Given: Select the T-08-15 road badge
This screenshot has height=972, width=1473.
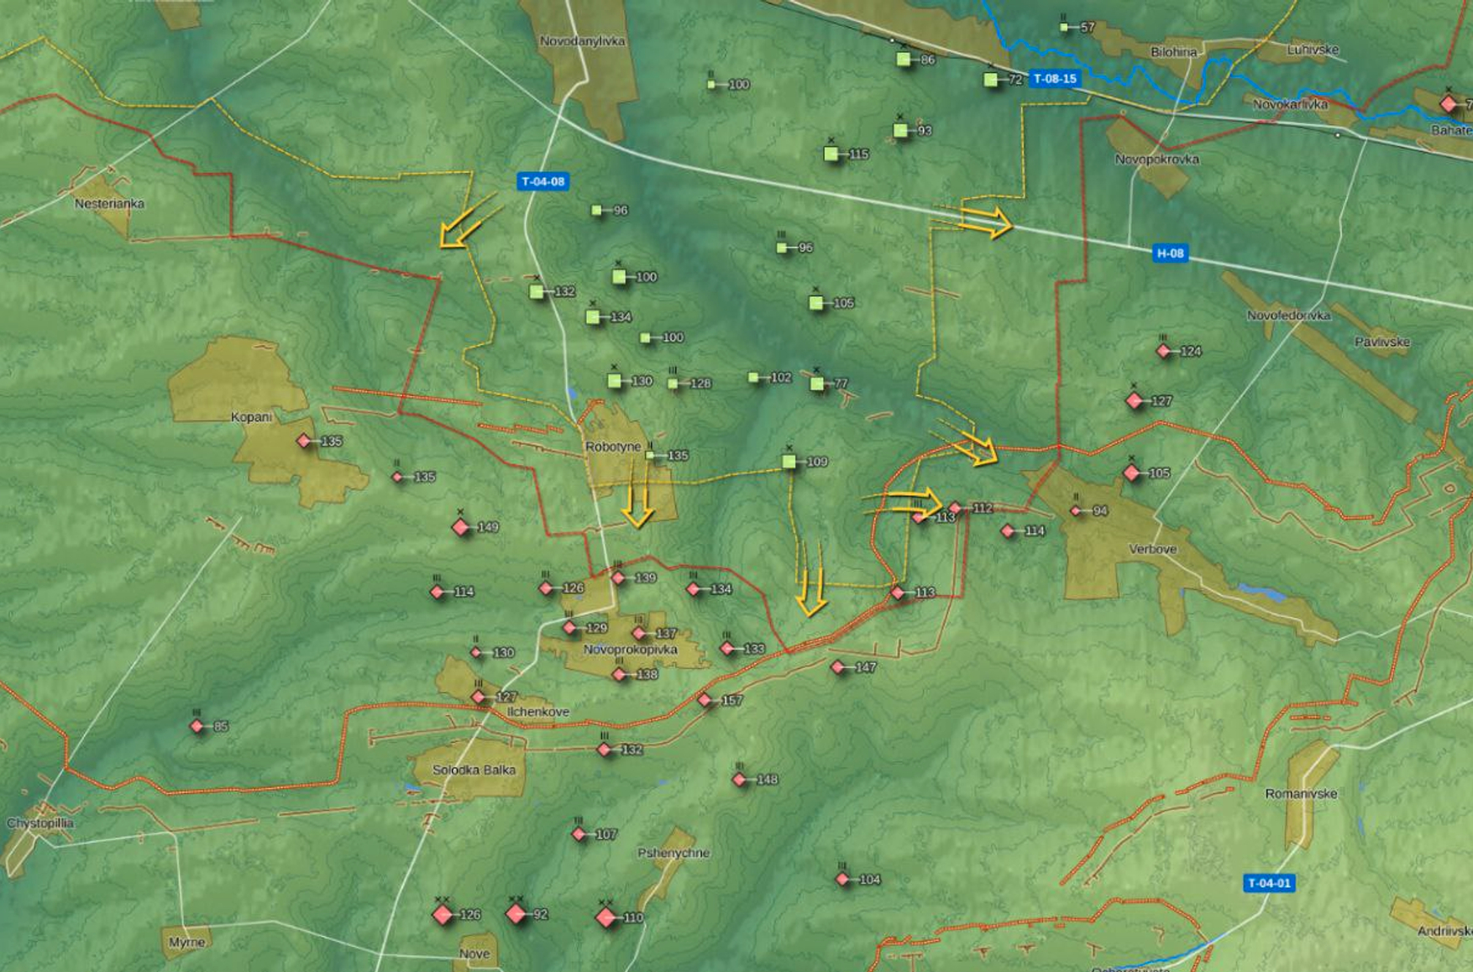Looking at the screenshot, I should click(1054, 79).
